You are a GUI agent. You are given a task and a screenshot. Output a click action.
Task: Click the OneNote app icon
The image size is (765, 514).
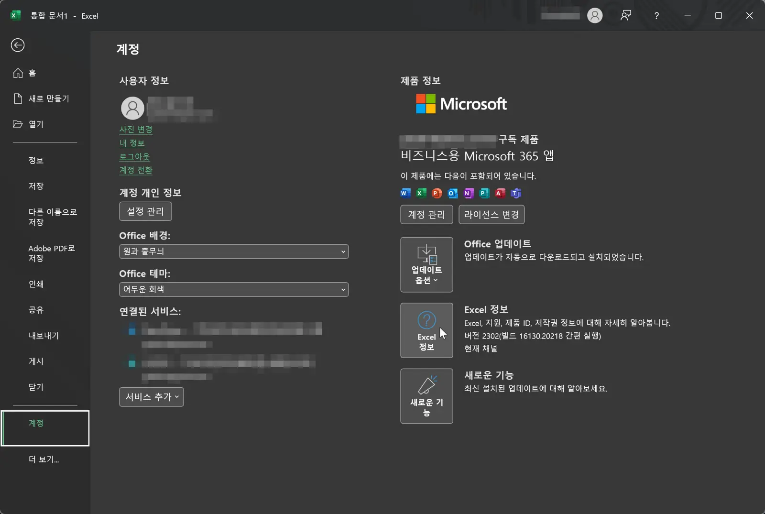coord(469,193)
